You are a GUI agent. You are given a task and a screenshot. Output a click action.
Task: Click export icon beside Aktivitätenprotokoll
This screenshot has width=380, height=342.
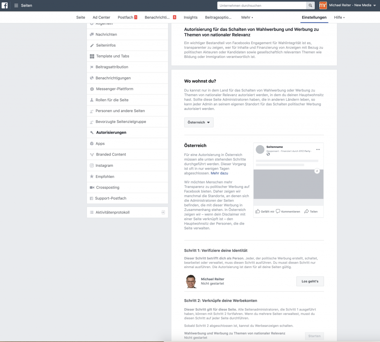(163, 212)
